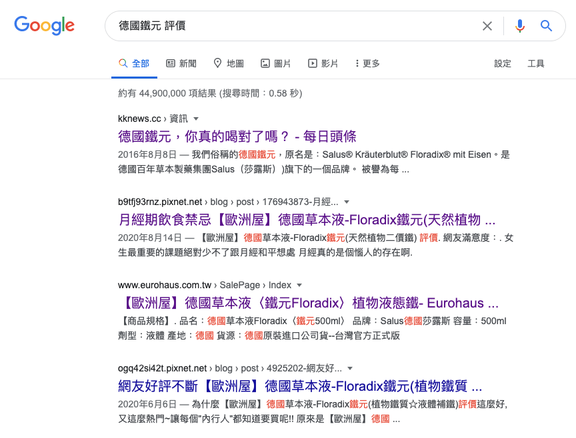576x438 pixels.
Task: Click the result count text 約有 44,900,000 項結果
Action: tap(167, 94)
